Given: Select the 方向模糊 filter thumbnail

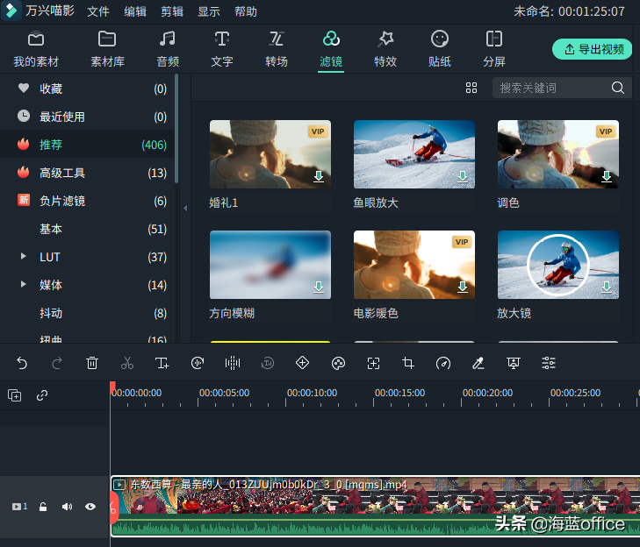Looking at the screenshot, I should (x=270, y=265).
